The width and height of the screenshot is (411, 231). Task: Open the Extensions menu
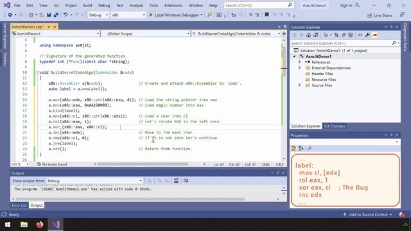click(173, 5)
